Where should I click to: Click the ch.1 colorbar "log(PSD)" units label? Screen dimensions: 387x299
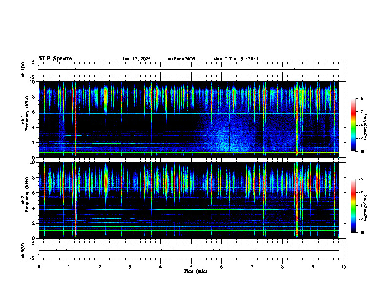coord(366,128)
